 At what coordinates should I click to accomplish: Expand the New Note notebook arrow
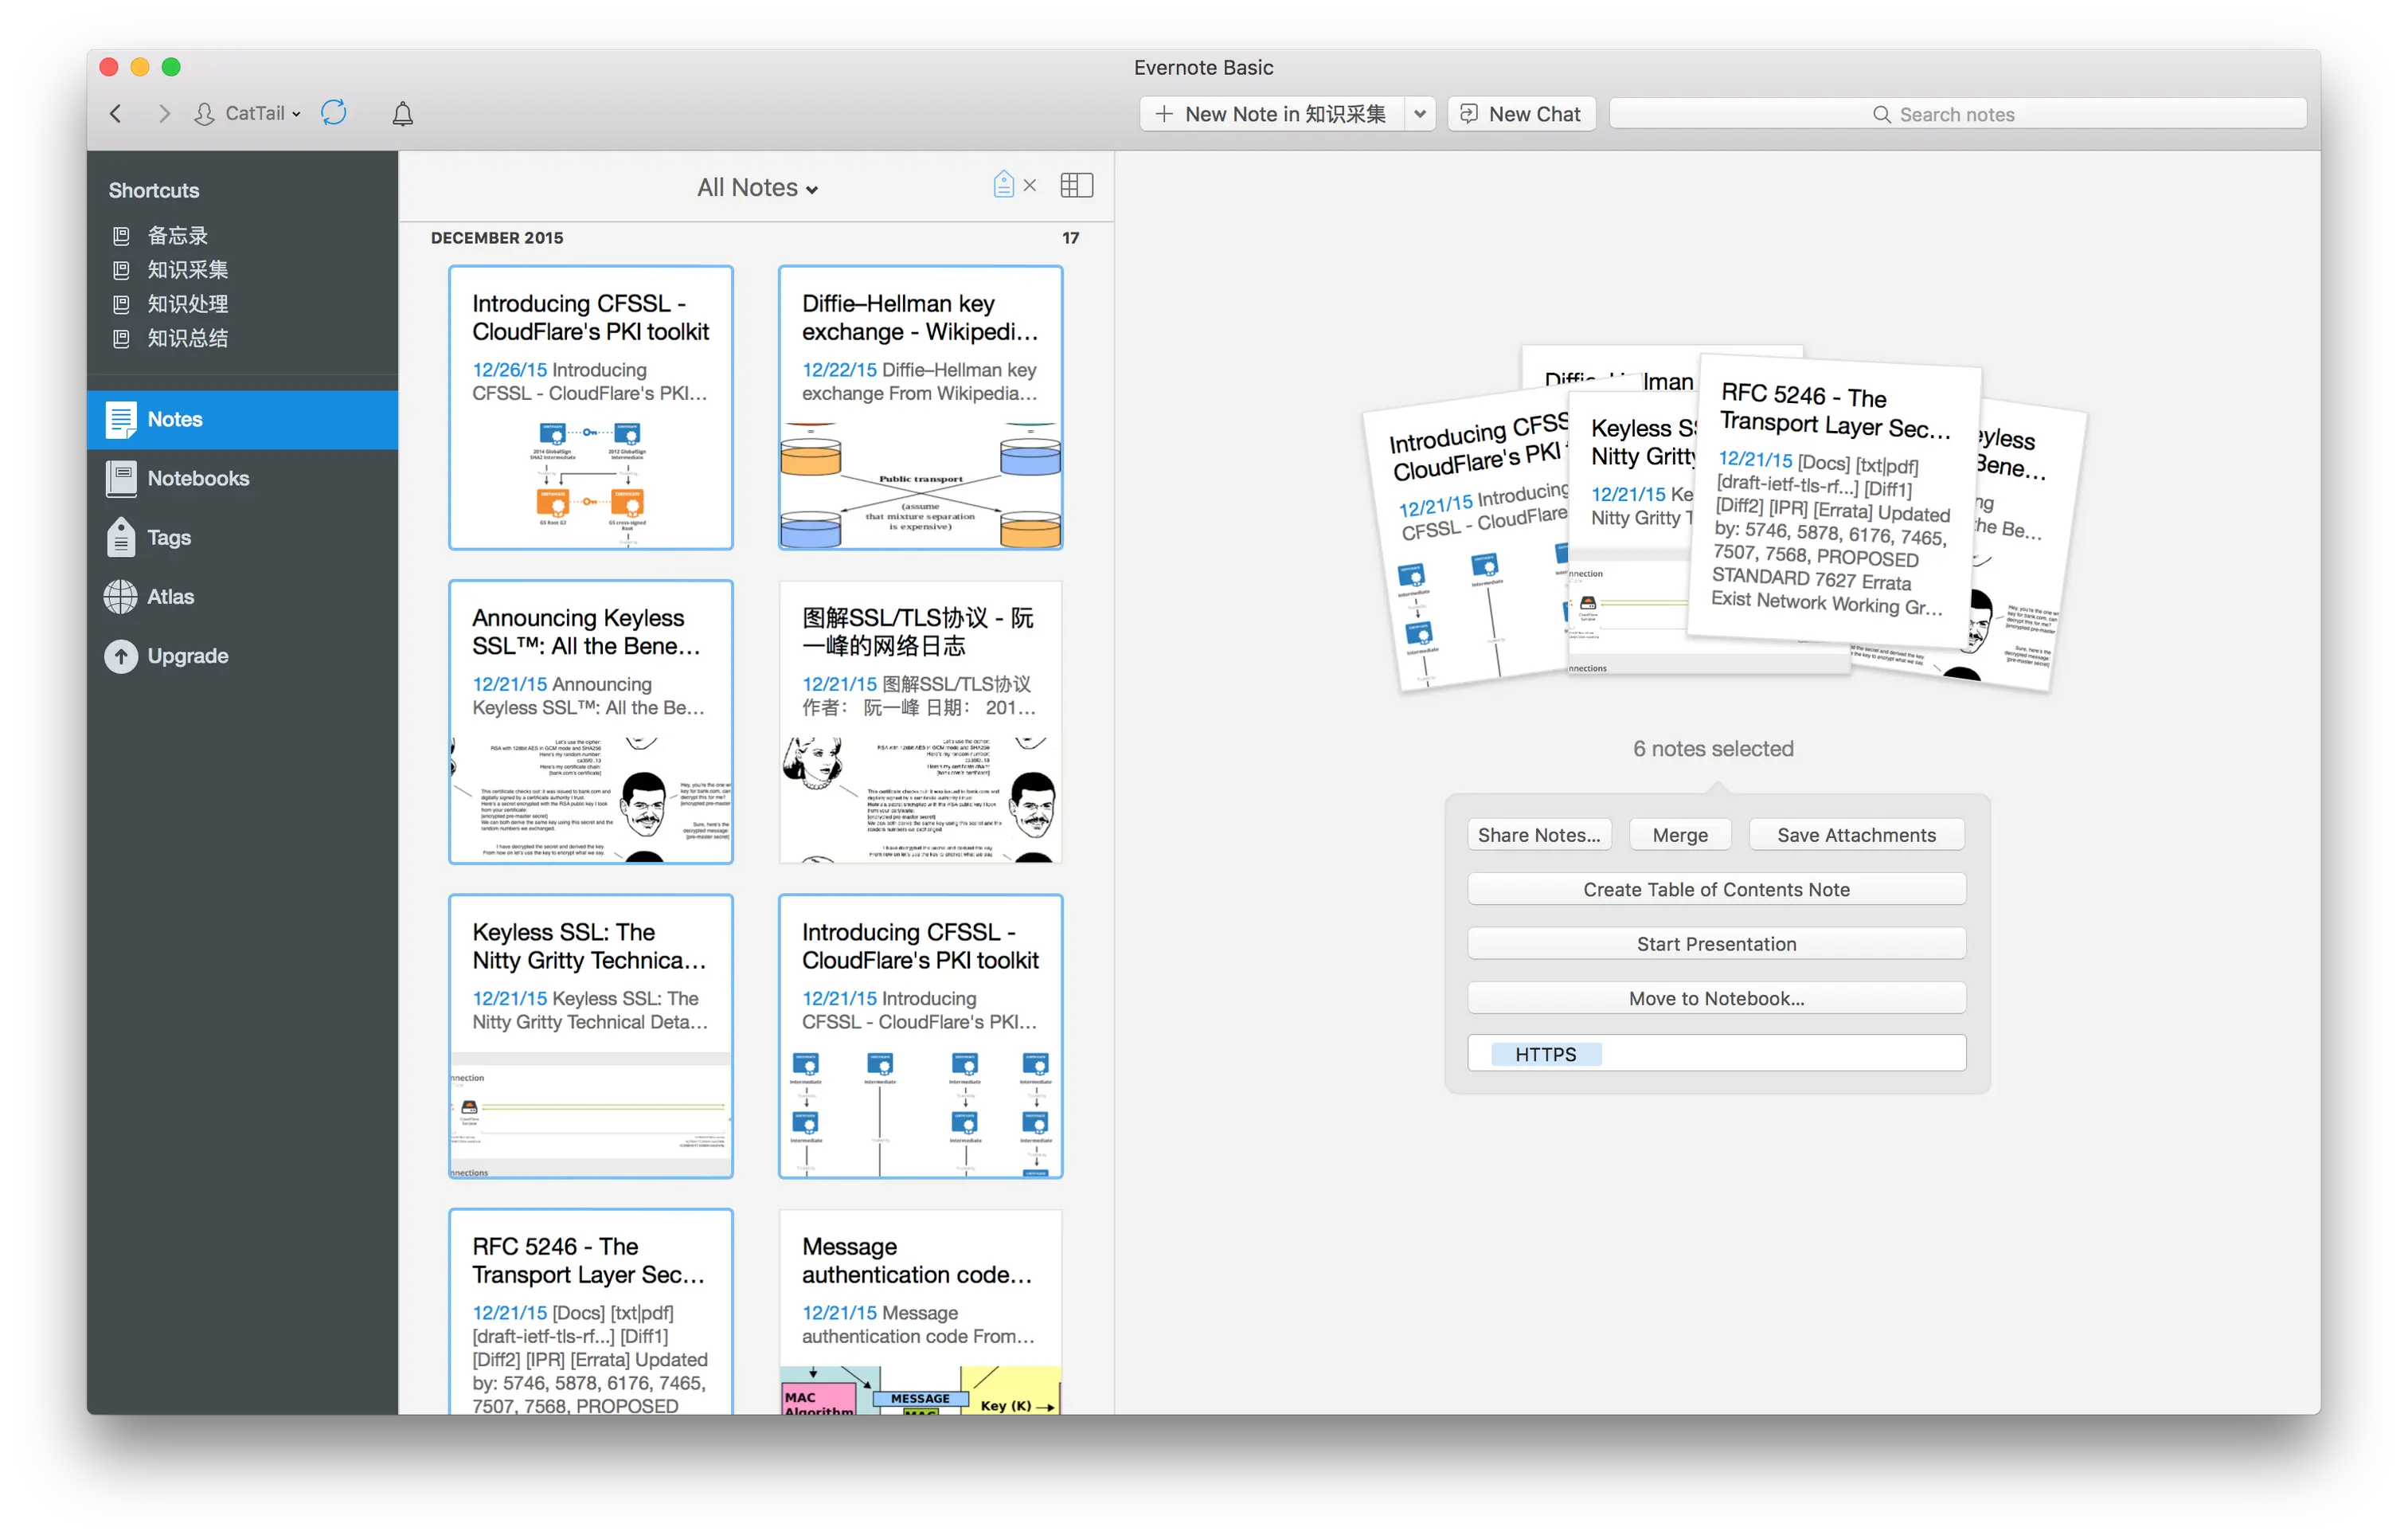[x=1419, y=114]
